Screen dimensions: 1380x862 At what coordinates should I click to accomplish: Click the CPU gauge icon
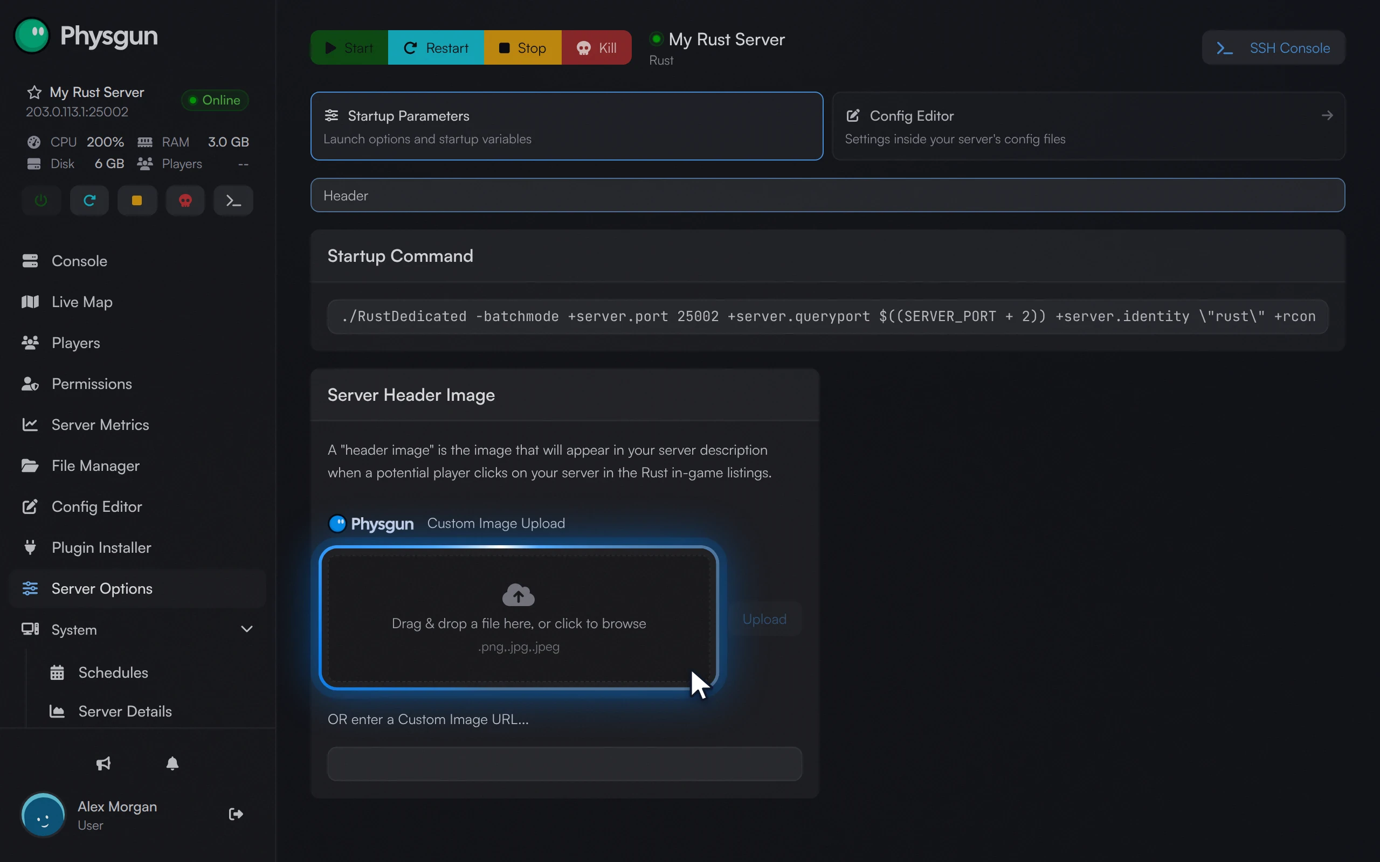point(33,141)
